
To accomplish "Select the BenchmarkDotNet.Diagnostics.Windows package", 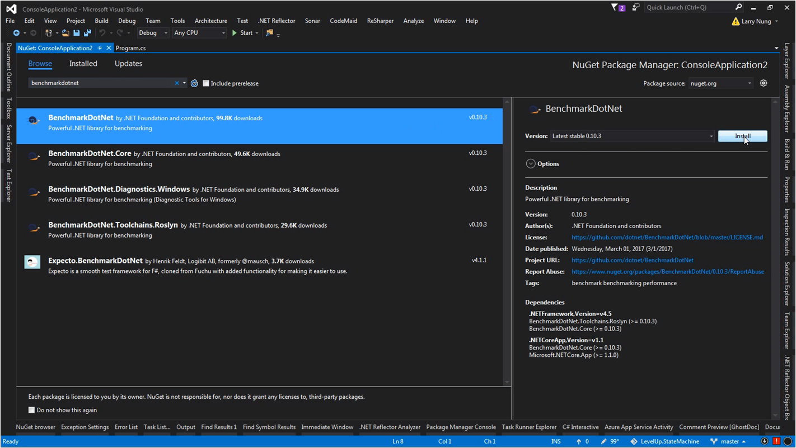I will pos(260,197).
